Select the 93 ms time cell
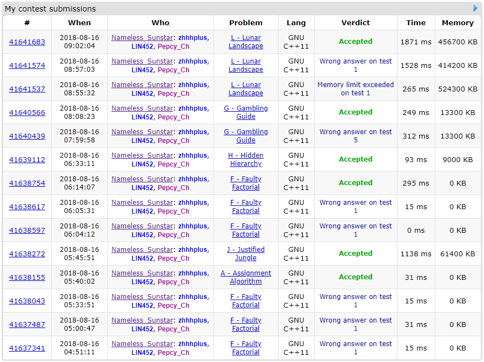The image size is (484, 362). [x=416, y=160]
